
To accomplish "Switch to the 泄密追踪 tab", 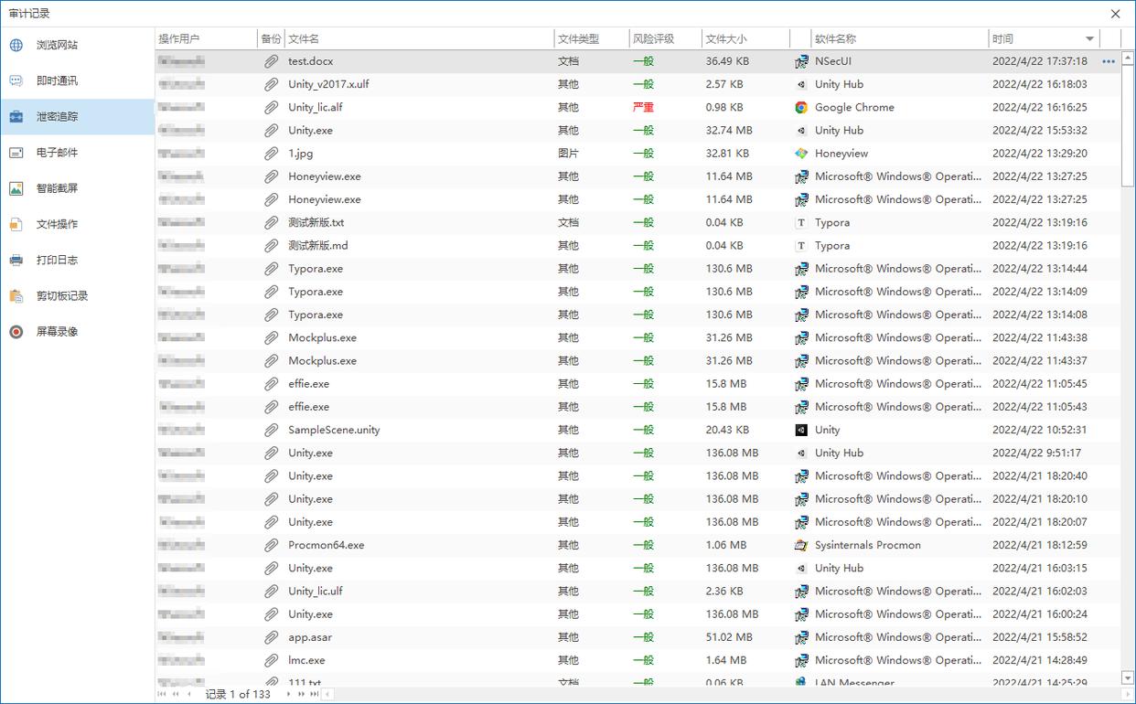I will (x=57, y=117).
